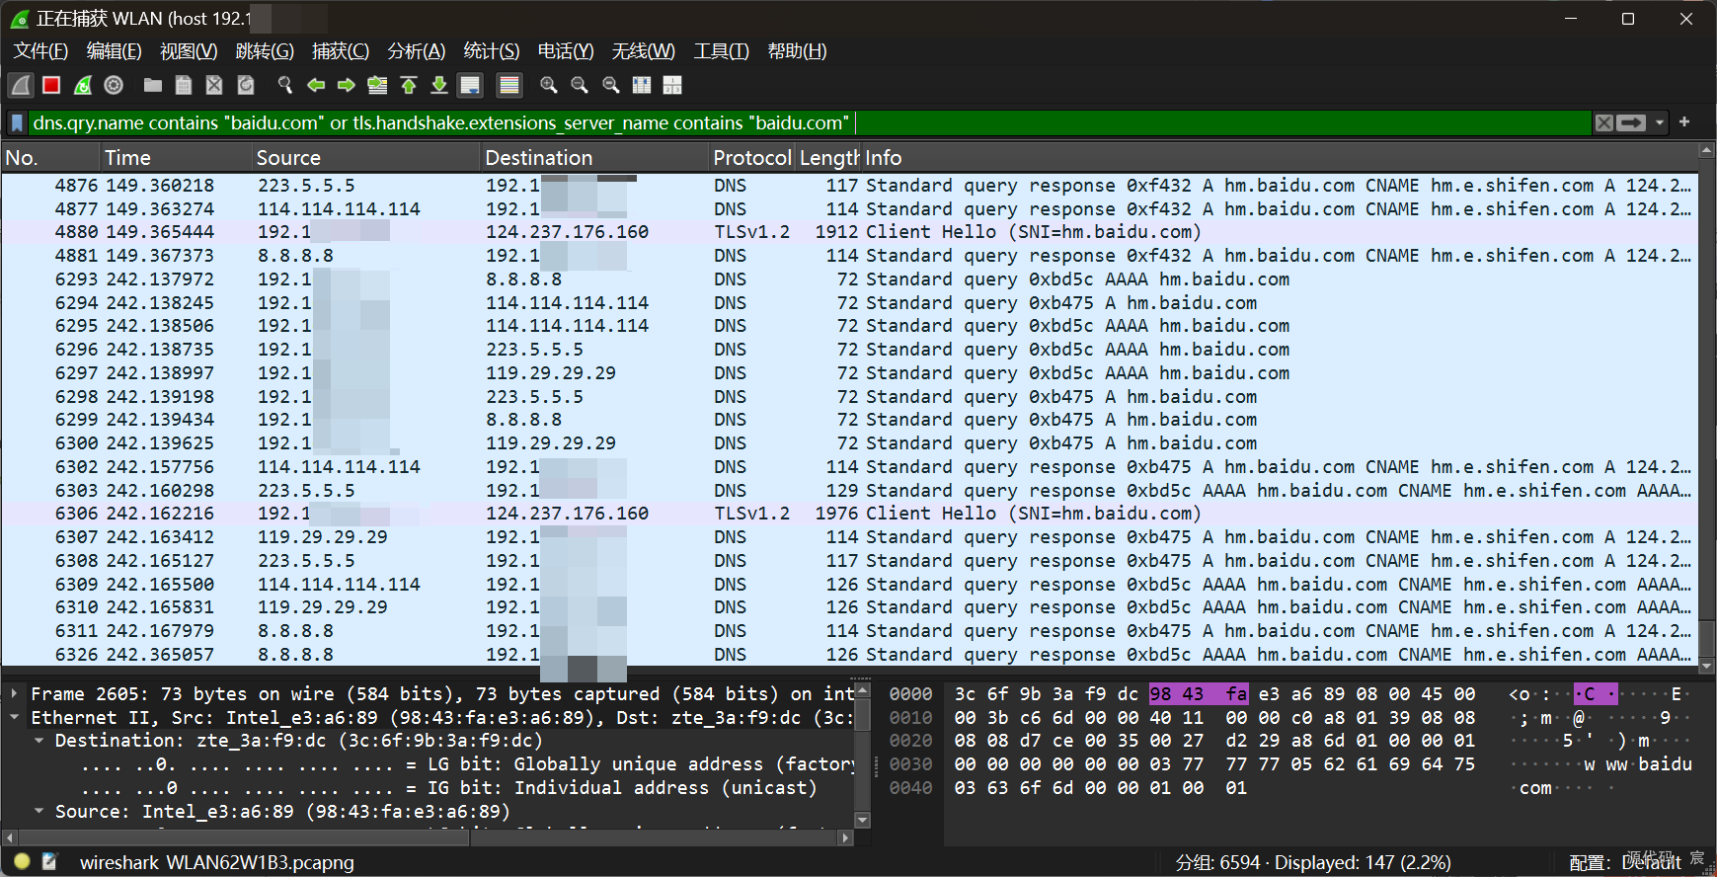
Task: Open the 编辑(E) menu
Action: tap(114, 50)
